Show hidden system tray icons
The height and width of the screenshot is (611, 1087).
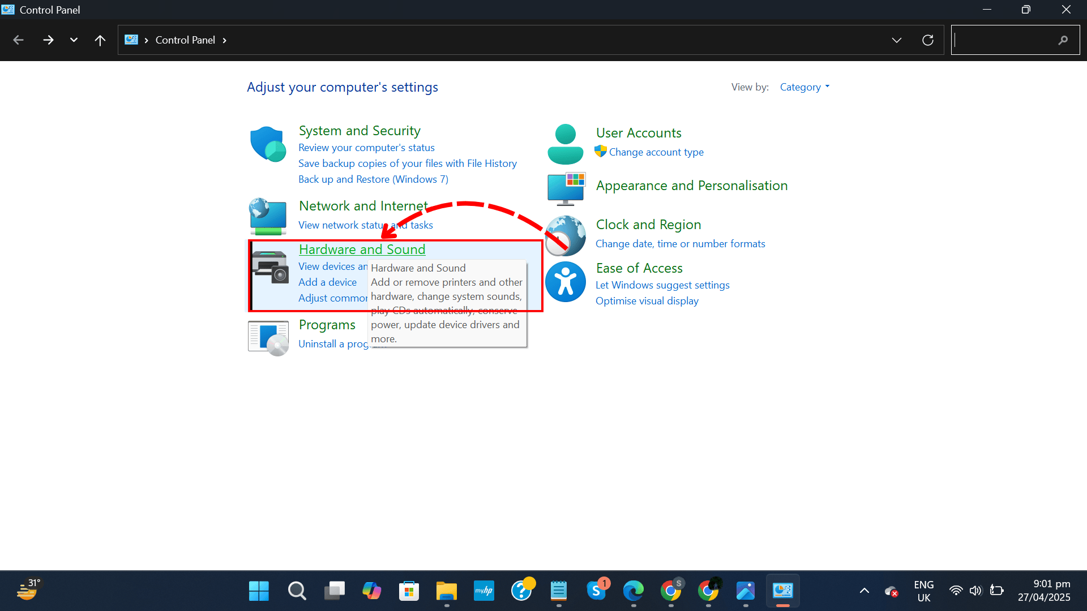point(864,591)
